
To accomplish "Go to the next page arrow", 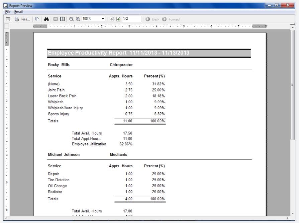I will [x=118, y=19].
